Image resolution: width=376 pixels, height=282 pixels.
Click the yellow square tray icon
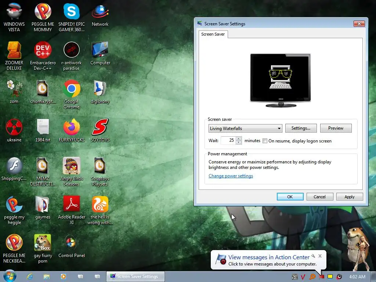330,277
